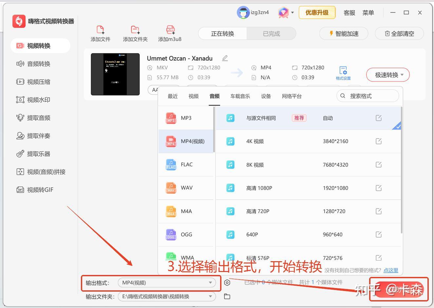Click the 优惠升级 button
The height and width of the screenshot is (308, 434).
[x=317, y=13]
